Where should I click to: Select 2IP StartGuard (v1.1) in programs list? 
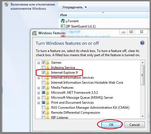point(81,26)
